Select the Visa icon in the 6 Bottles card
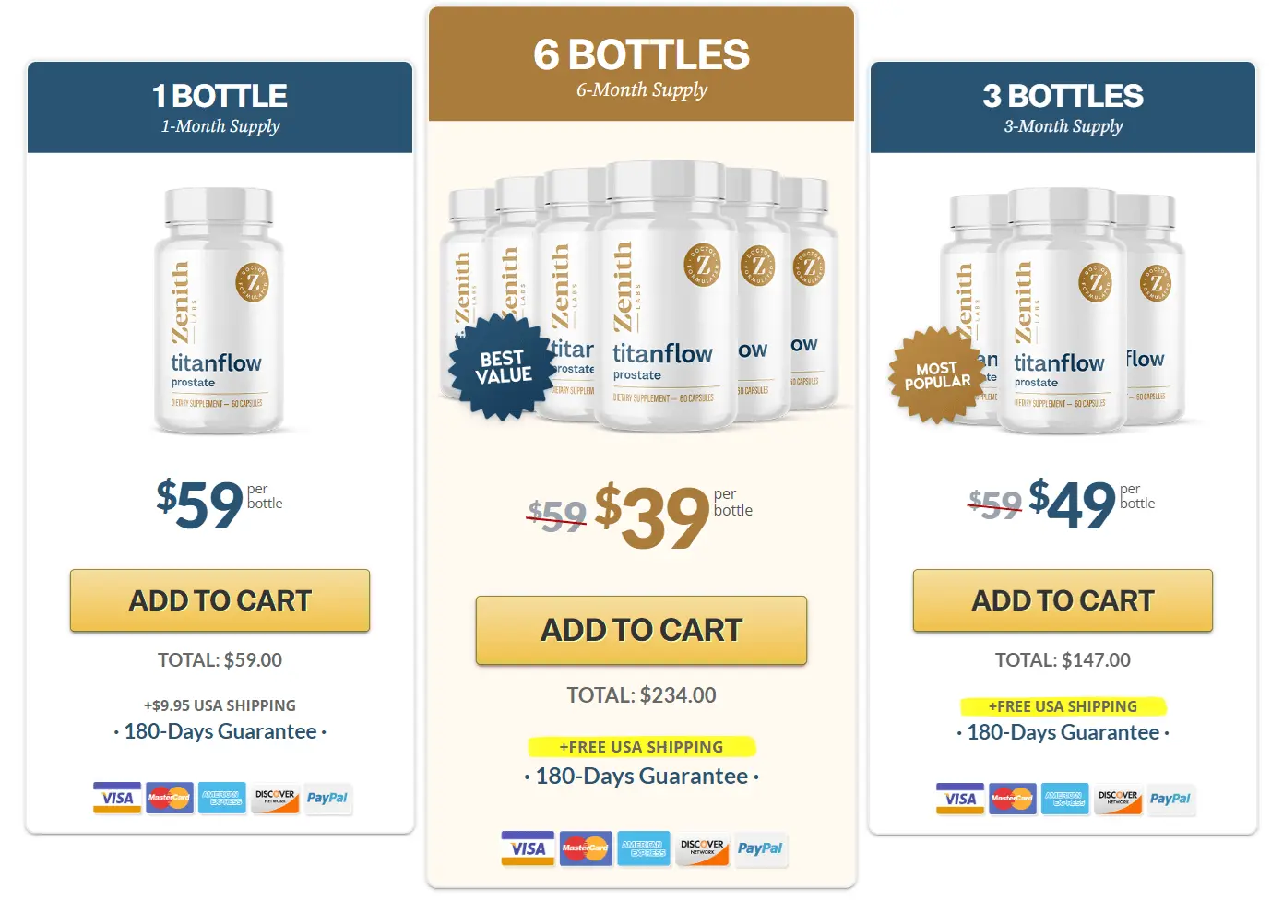This screenshot has width=1283, height=901. (527, 848)
